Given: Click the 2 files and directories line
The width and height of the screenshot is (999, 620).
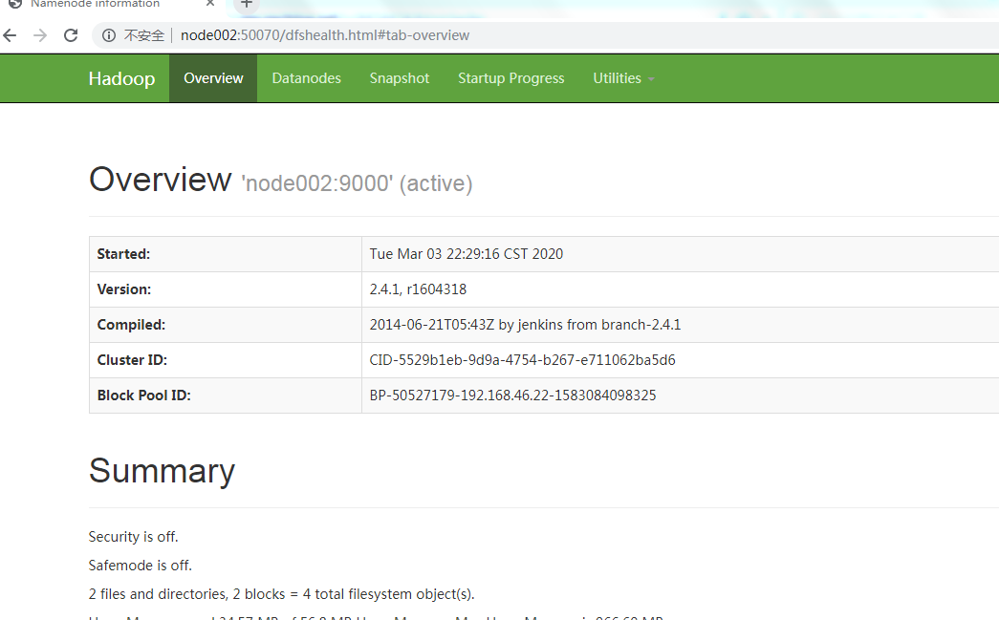Looking at the screenshot, I should (x=282, y=594).
